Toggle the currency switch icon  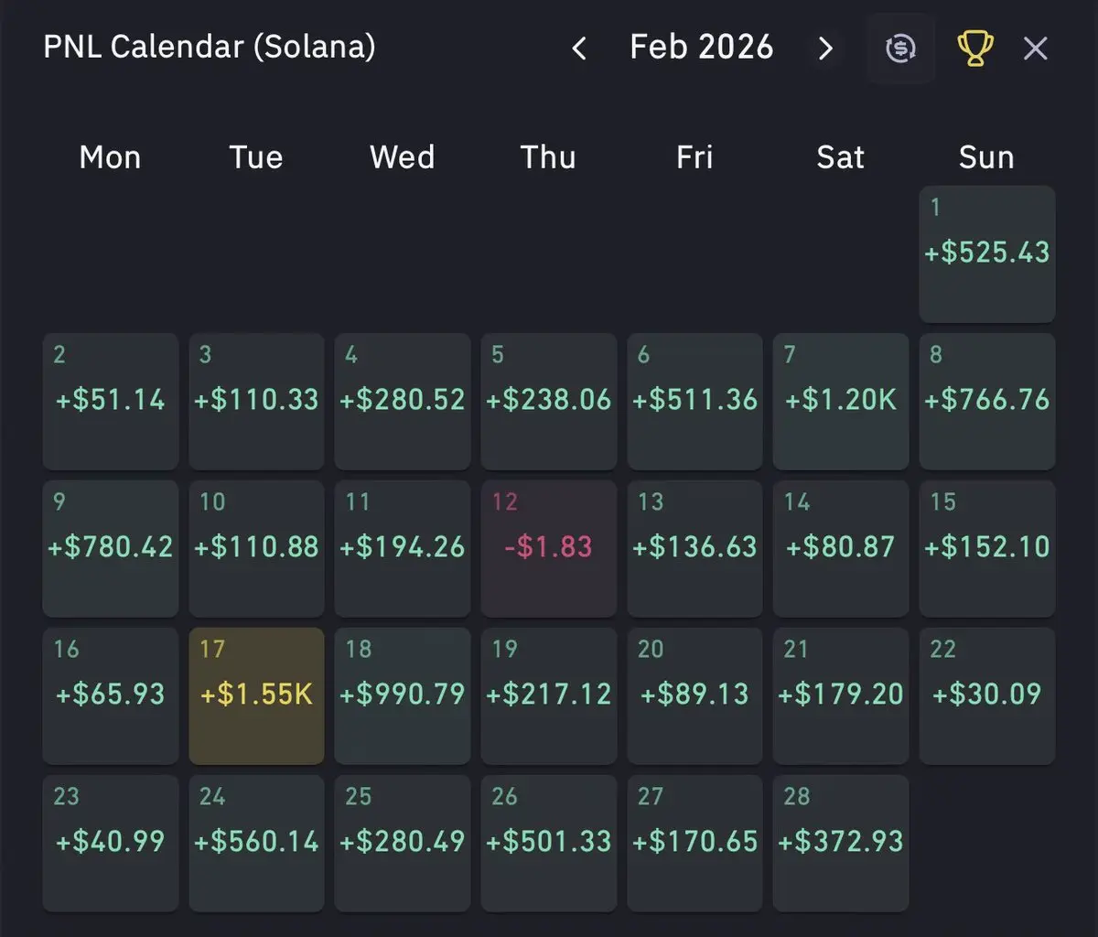click(x=901, y=48)
